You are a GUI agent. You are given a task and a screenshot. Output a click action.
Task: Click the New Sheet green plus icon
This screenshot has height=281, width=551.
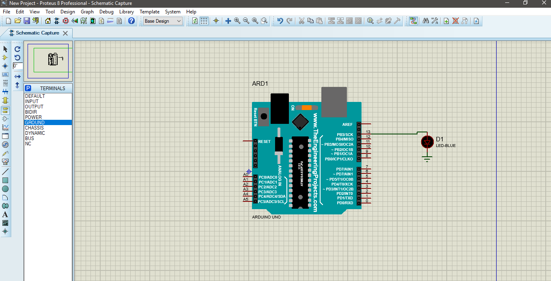[x=446, y=21]
